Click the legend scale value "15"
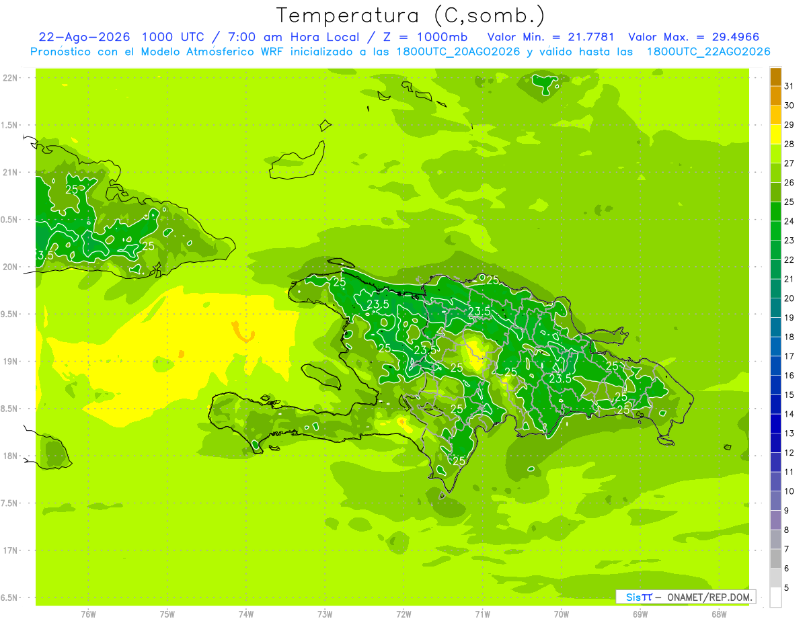The width and height of the screenshot is (807, 623). tap(790, 394)
